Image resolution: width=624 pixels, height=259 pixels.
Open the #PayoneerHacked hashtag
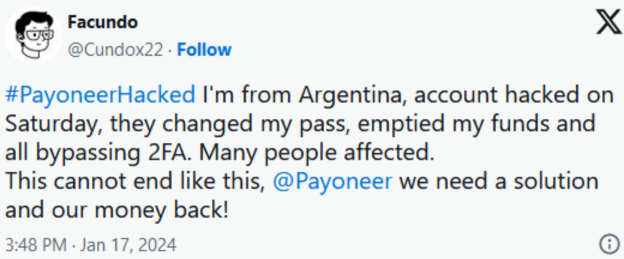(x=101, y=95)
